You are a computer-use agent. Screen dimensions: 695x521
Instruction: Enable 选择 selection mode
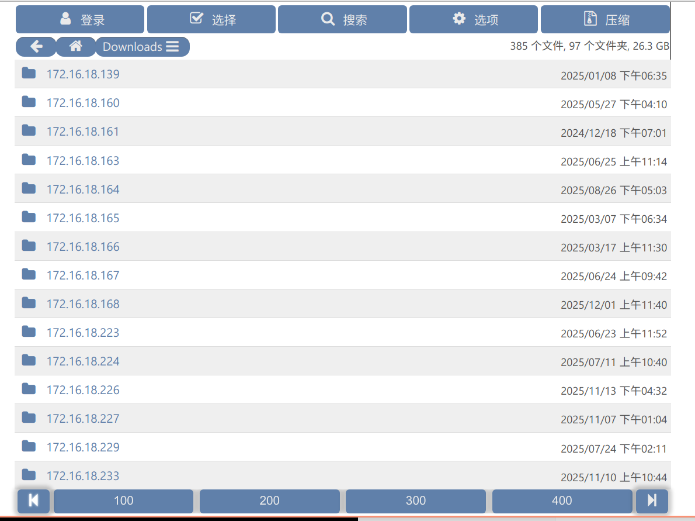[211, 20]
